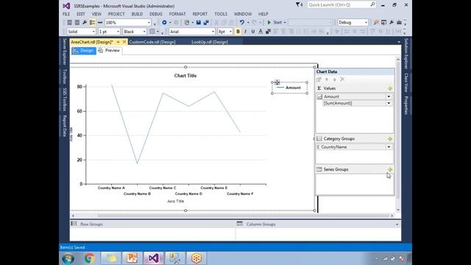Open the PROJECT menu

pos(116,14)
